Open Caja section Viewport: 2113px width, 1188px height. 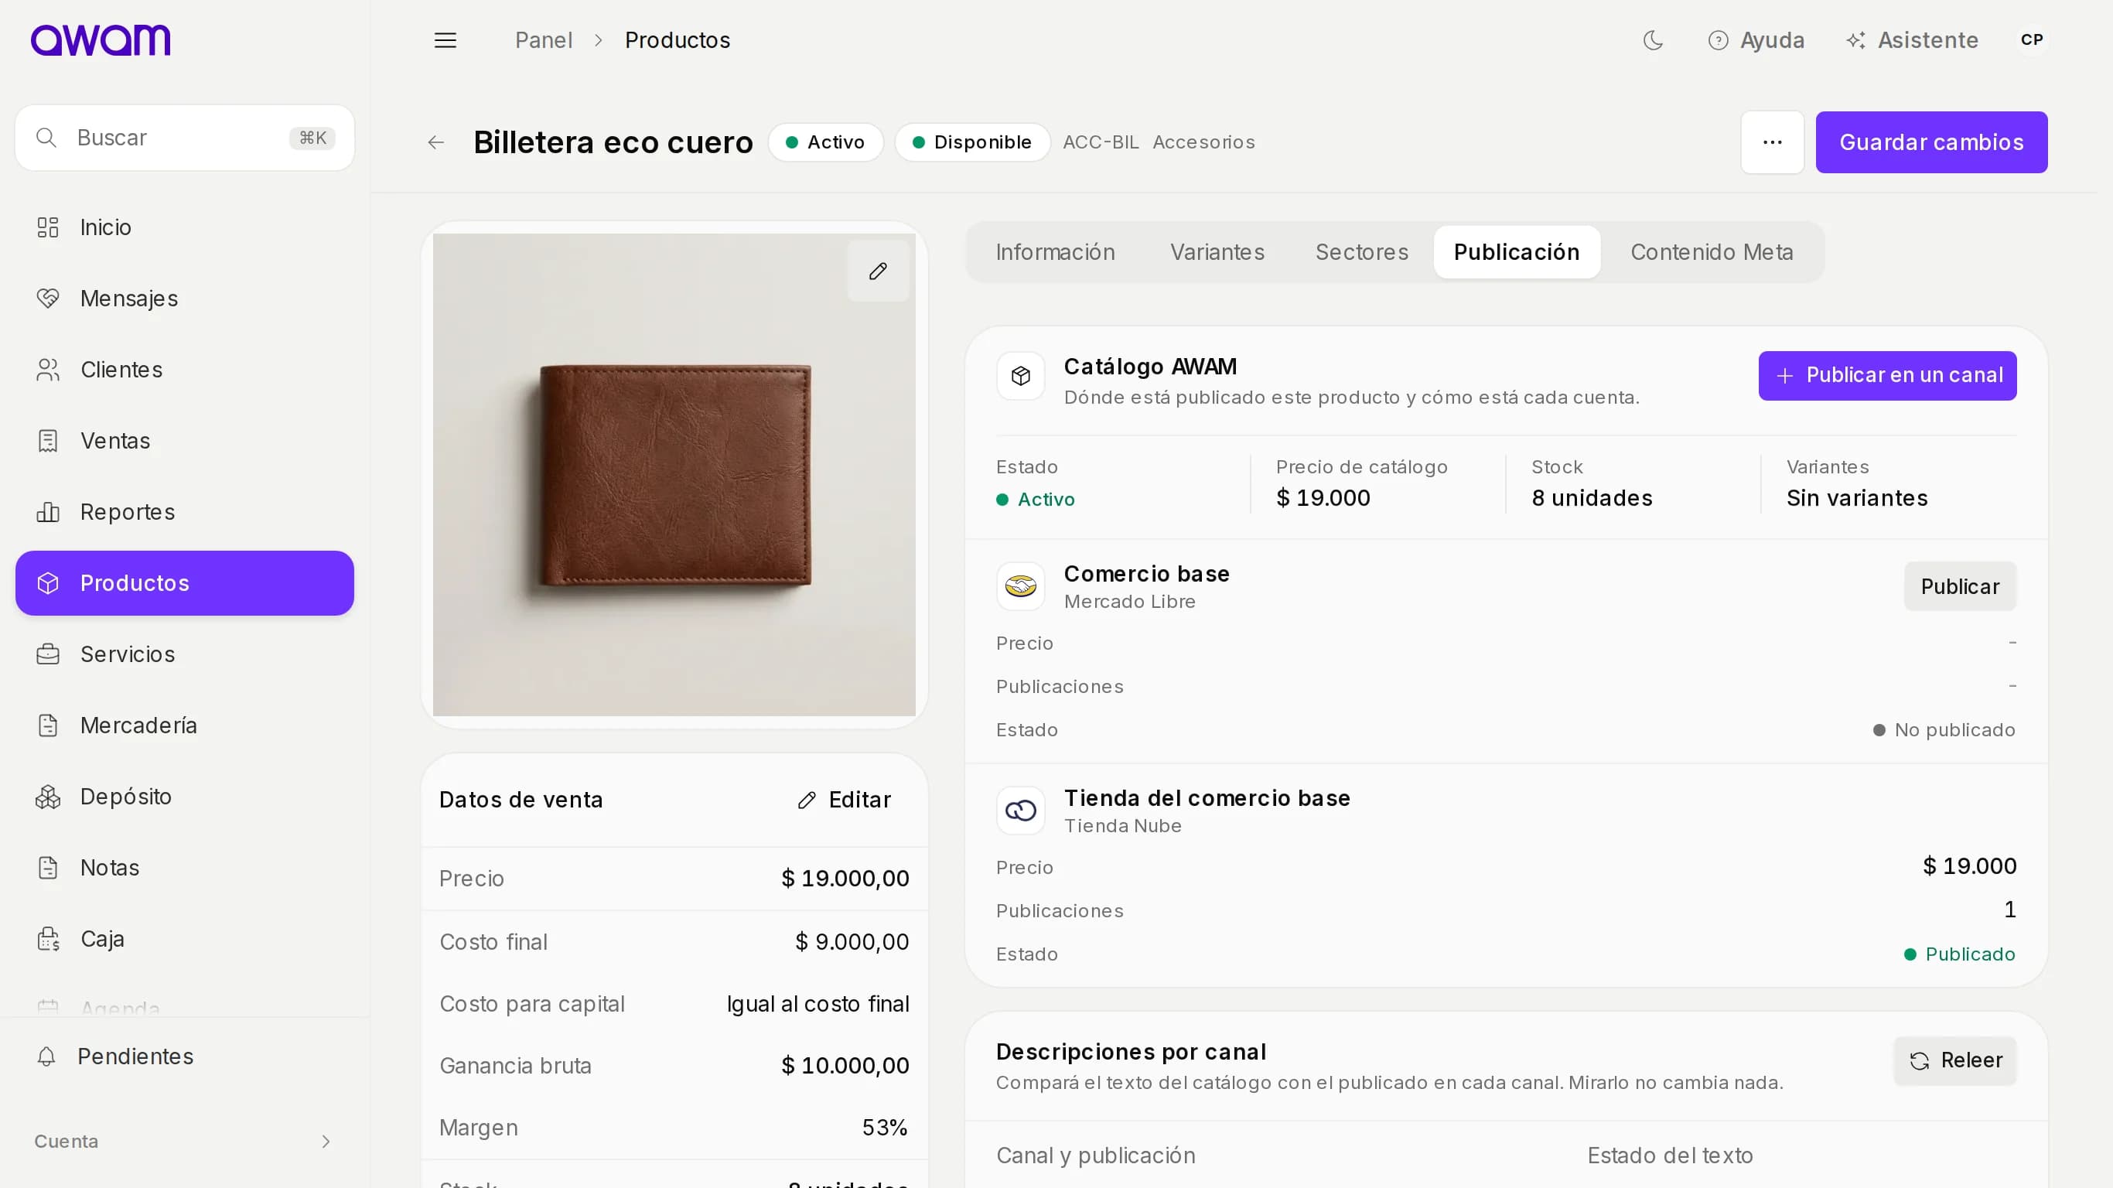pos(185,939)
